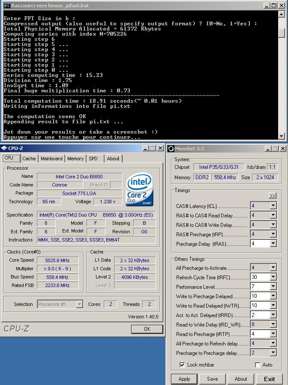Open the Processor #1 selection dropdown
This screenshot has width=288, height=385.
(x=79, y=305)
